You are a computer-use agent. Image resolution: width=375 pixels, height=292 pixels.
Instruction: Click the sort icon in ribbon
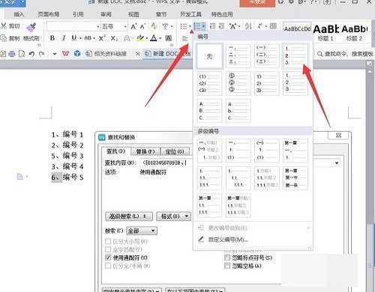248,26
